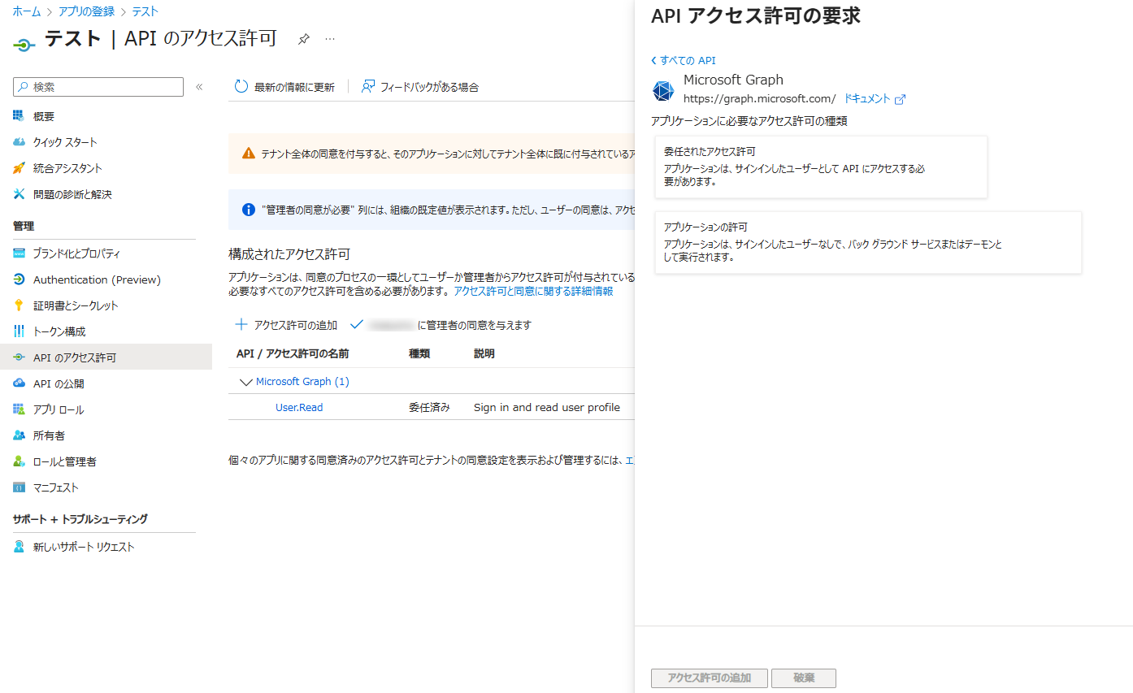This screenshot has height=693, width=1133.
Task: Click the ロールと管理者 icon
Action: click(x=20, y=461)
